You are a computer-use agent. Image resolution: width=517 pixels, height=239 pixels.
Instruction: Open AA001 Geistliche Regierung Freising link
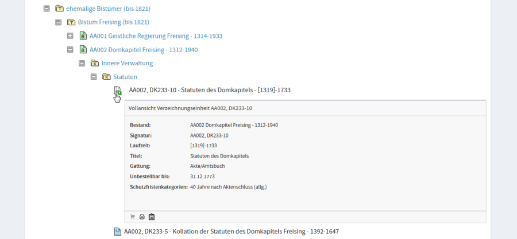156,36
